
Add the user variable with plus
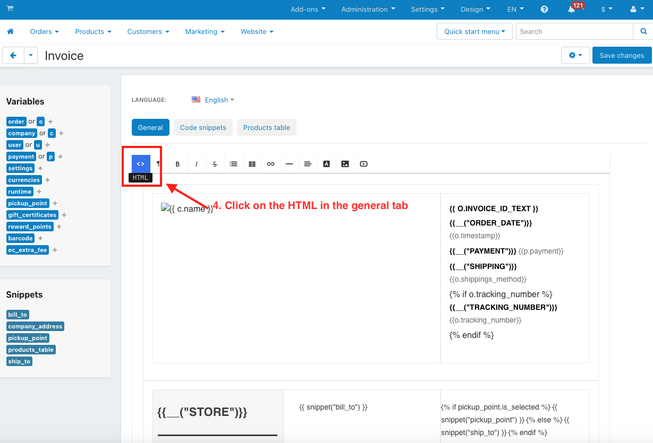tap(47, 145)
